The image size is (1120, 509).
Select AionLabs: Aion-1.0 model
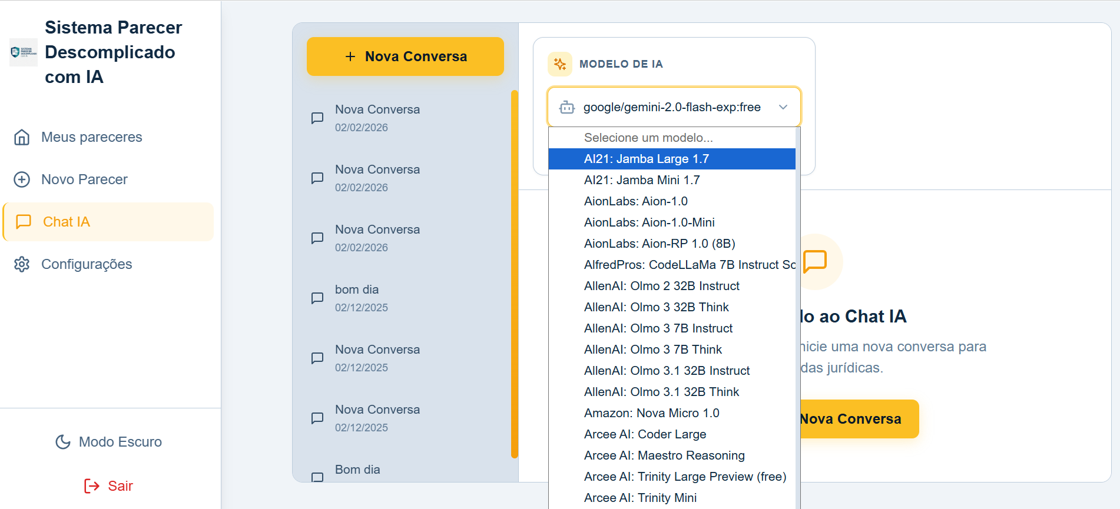click(672, 201)
